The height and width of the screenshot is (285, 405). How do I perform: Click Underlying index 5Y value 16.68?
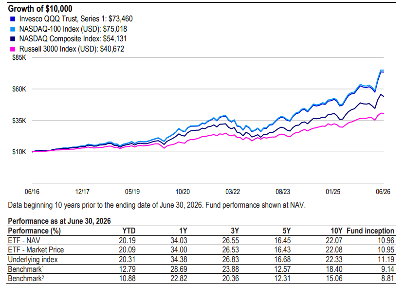[282, 259]
